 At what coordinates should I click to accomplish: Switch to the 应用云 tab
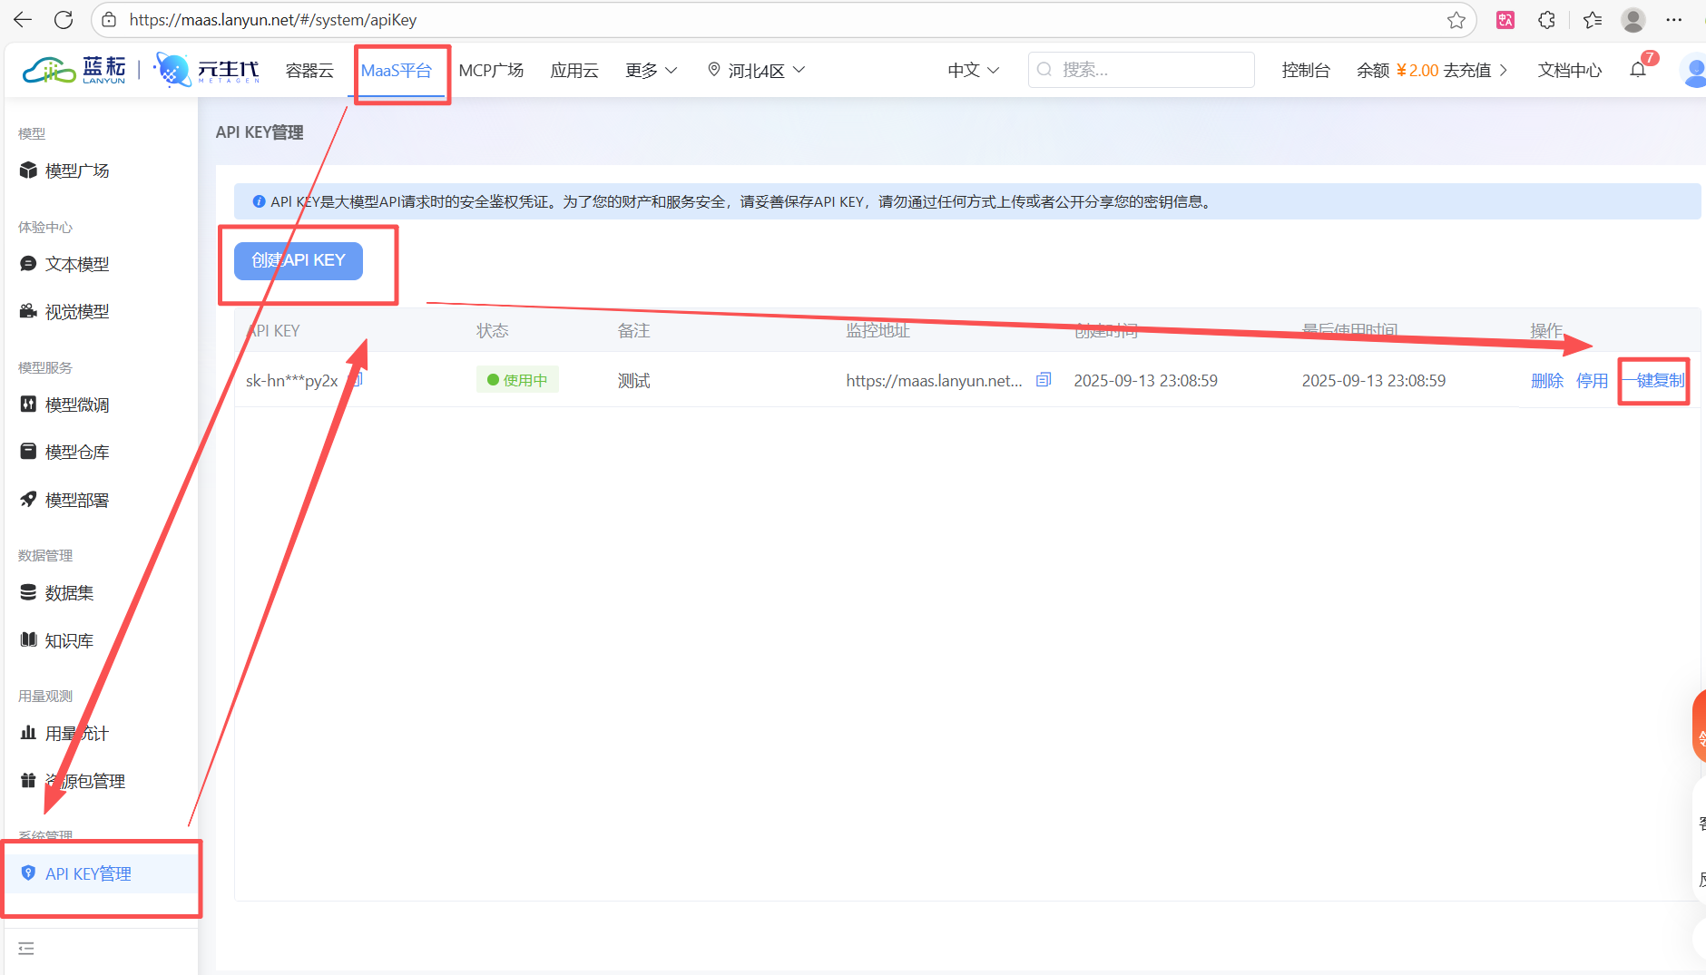(574, 70)
